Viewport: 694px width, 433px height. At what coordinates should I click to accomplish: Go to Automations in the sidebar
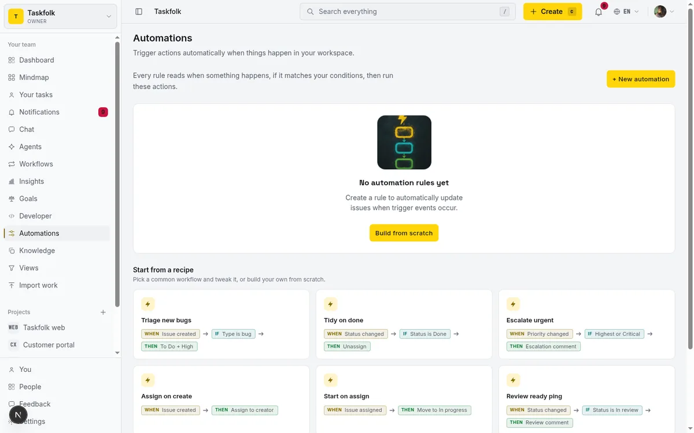57,233
